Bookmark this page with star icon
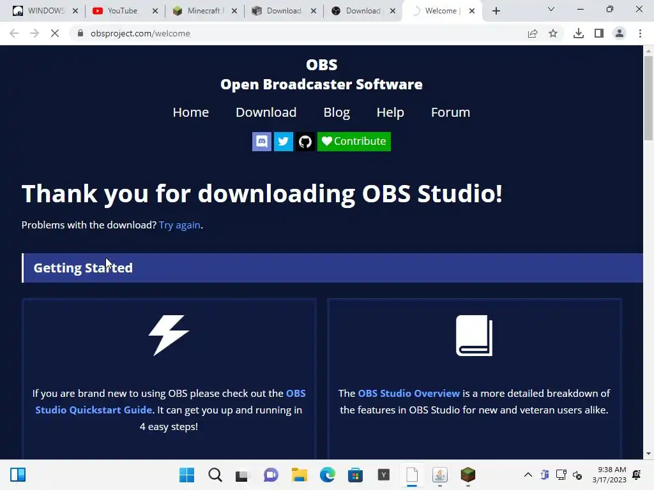This screenshot has height=490, width=654. (553, 33)
